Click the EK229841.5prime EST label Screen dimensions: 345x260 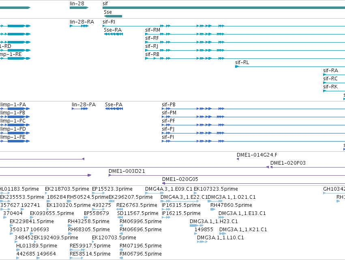click(x=32, y=222)
